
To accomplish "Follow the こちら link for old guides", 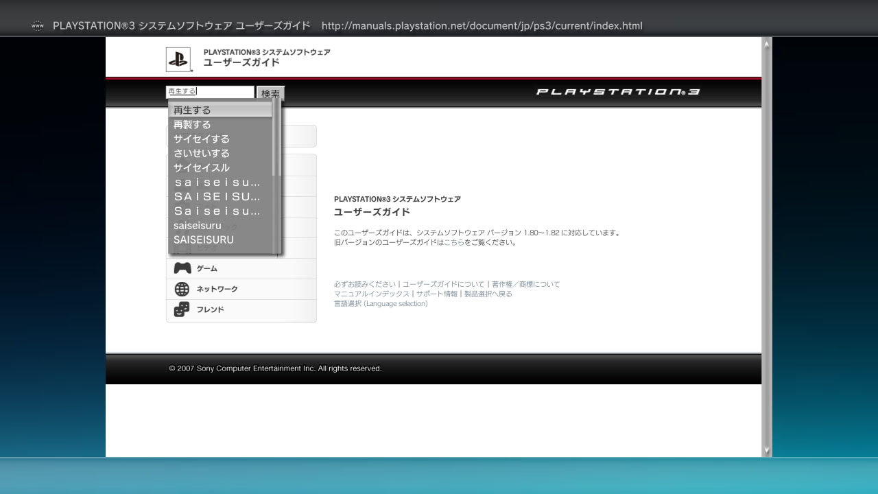I will pyautogui.click(x=454, y=242).
